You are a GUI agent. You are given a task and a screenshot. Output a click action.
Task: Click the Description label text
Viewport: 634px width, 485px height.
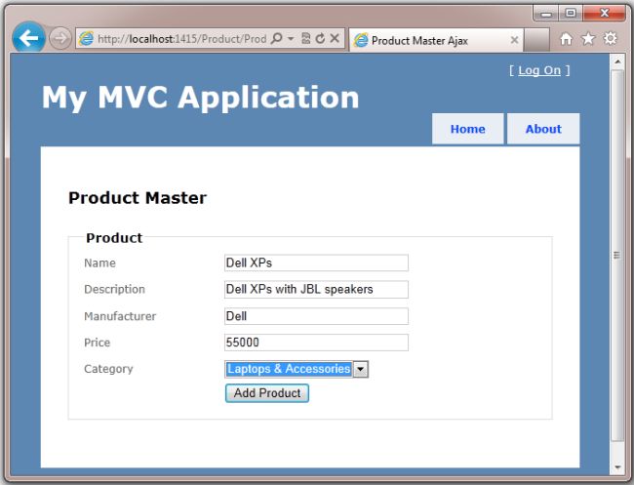pos(114,289)
